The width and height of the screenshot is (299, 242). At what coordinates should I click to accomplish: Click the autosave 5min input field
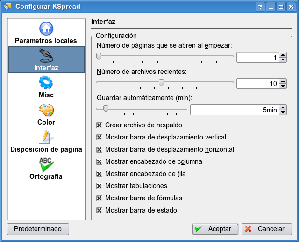point(235,110)
